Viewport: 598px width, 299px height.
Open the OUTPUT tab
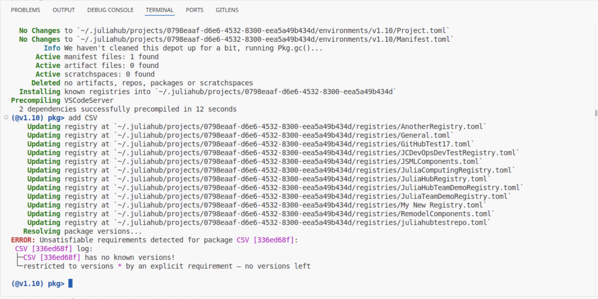(63, 10)
